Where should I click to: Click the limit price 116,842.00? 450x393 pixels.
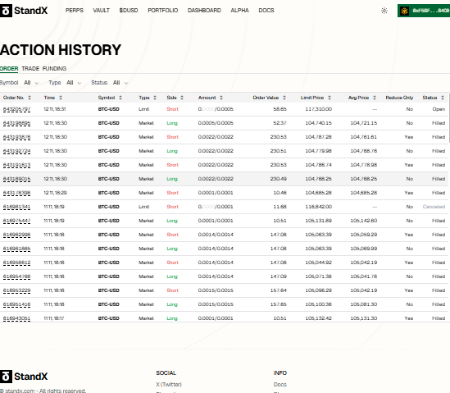[x=318, y=207]
